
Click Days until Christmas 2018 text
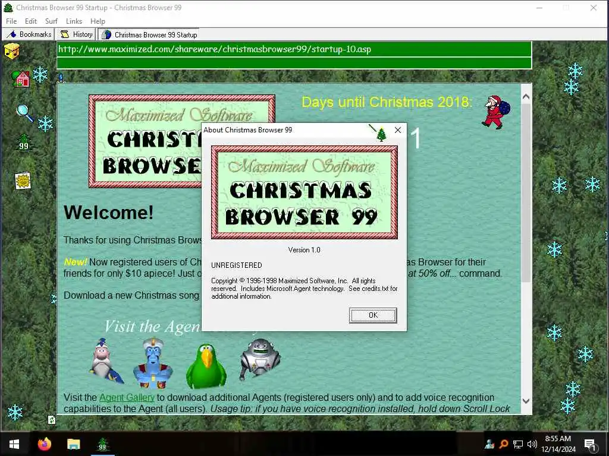387,102
